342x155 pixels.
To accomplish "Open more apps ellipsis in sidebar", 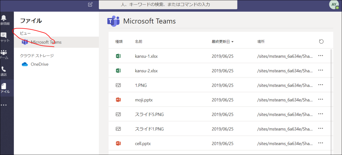I will click(x=4, y=105).
